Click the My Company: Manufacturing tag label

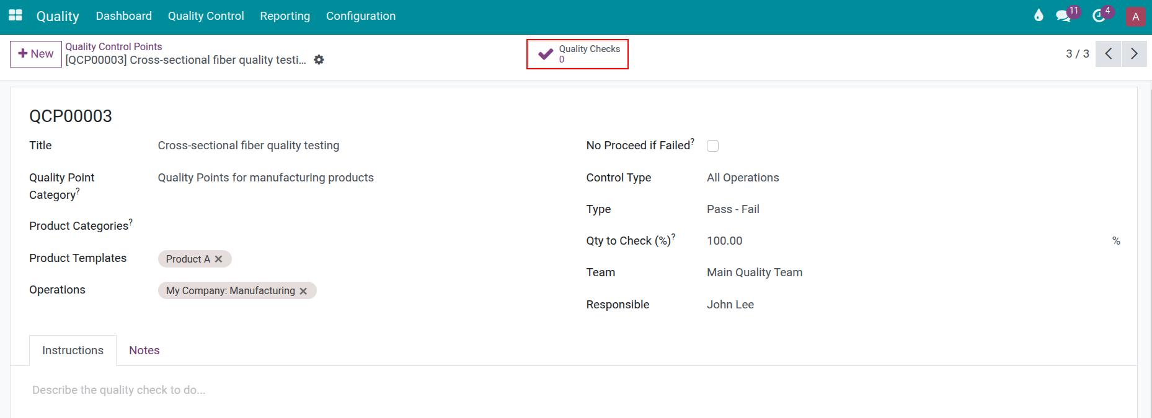[x=231, y=291]
